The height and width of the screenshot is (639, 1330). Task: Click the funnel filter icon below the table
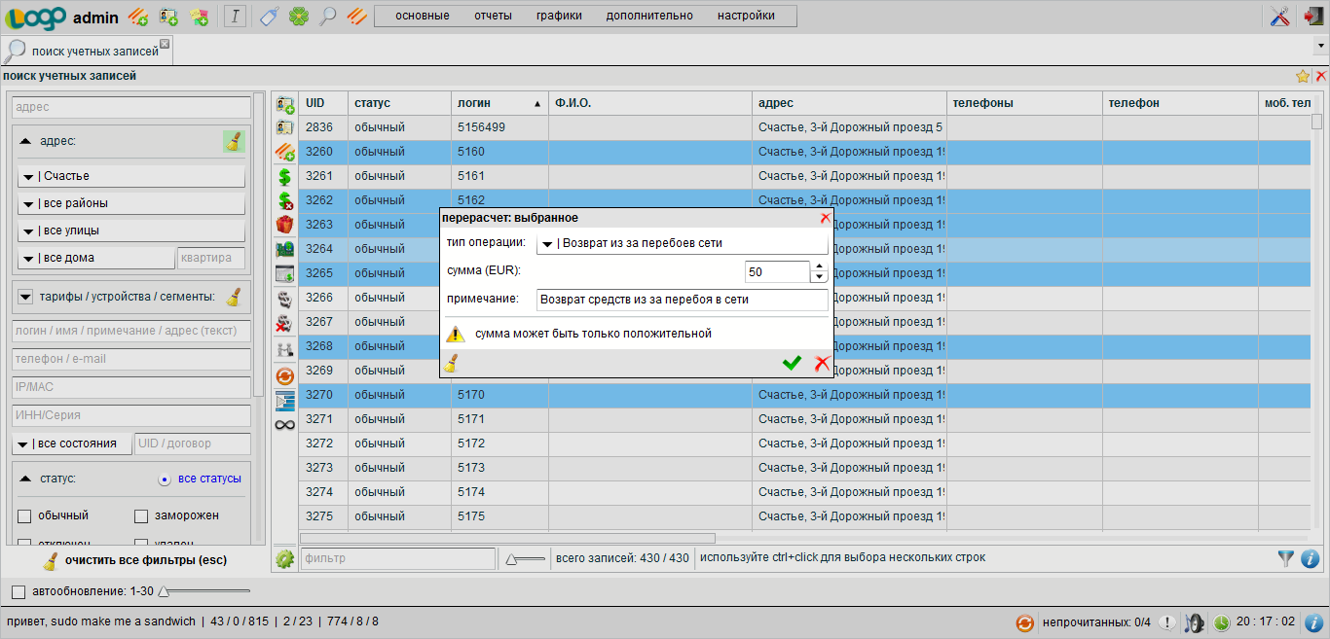1286,558
